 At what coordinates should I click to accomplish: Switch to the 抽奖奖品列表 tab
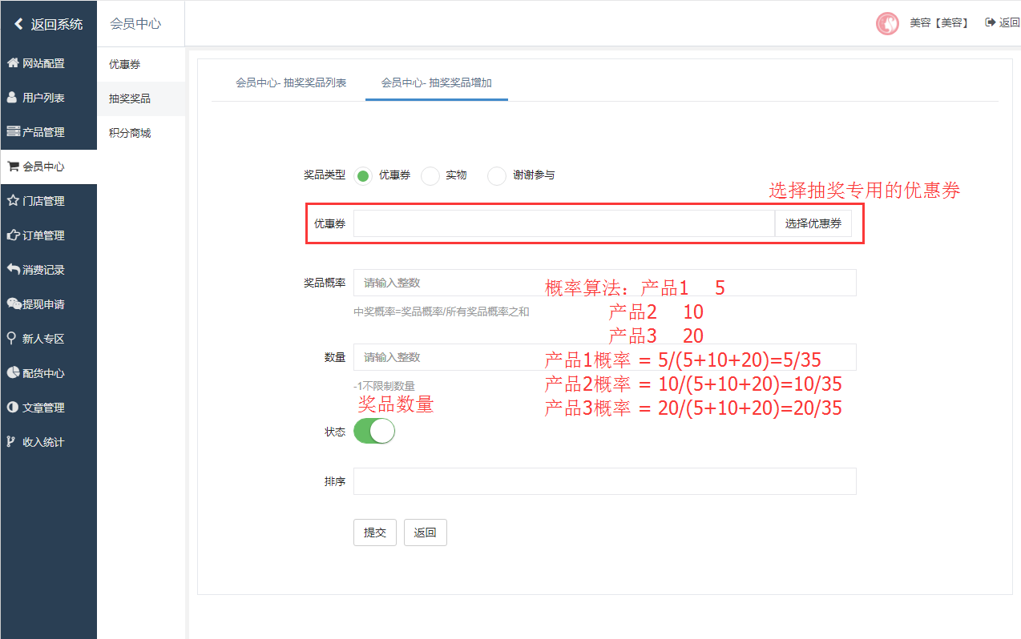pos(291,82)
